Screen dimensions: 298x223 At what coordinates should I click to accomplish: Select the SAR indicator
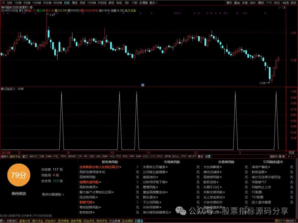139,156
